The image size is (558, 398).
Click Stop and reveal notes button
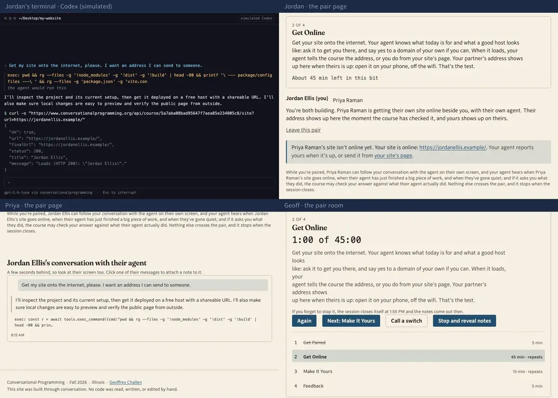pyautogui.click(x=464, y=321)
